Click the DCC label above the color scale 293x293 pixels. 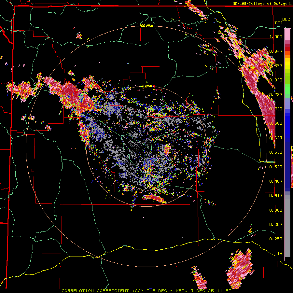coord(286,20)
